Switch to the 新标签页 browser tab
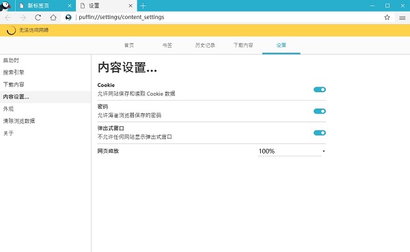This screenshot has height=252, width=410. 46,5
